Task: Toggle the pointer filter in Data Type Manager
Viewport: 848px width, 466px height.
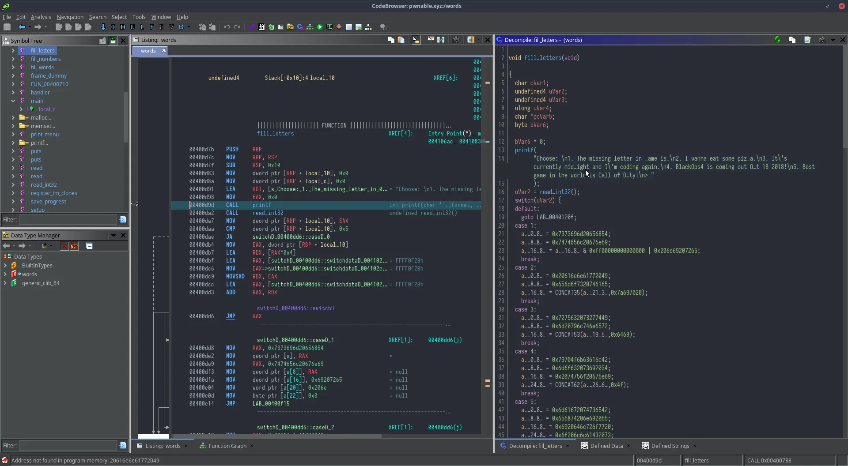Action: click(74, 246)
